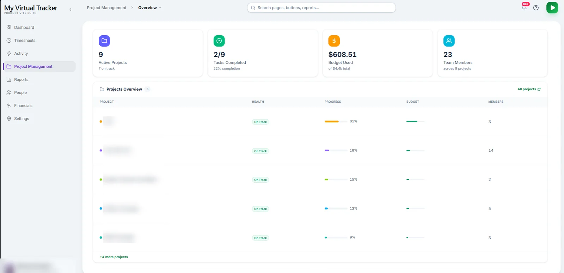Click the Timesheets clock icon
This screenshot has height=273, width=564.
pos(9,40)
